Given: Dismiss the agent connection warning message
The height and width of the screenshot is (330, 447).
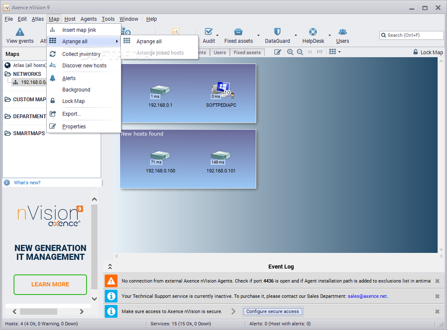Looking at the screenshot, I should click(437, 281).
